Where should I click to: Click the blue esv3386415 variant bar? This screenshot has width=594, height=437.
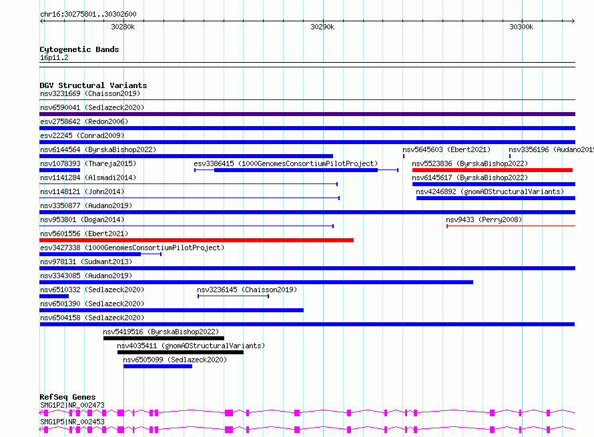296,170
